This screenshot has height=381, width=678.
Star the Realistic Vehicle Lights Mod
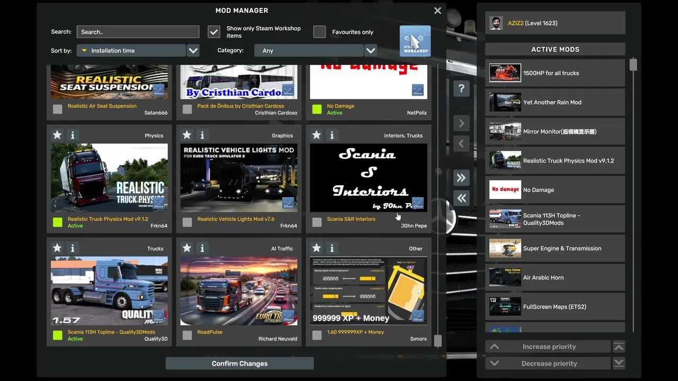(x=186, y=135)
